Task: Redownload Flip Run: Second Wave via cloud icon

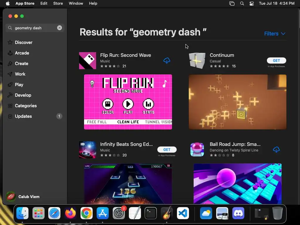Action: click(167, 60)
